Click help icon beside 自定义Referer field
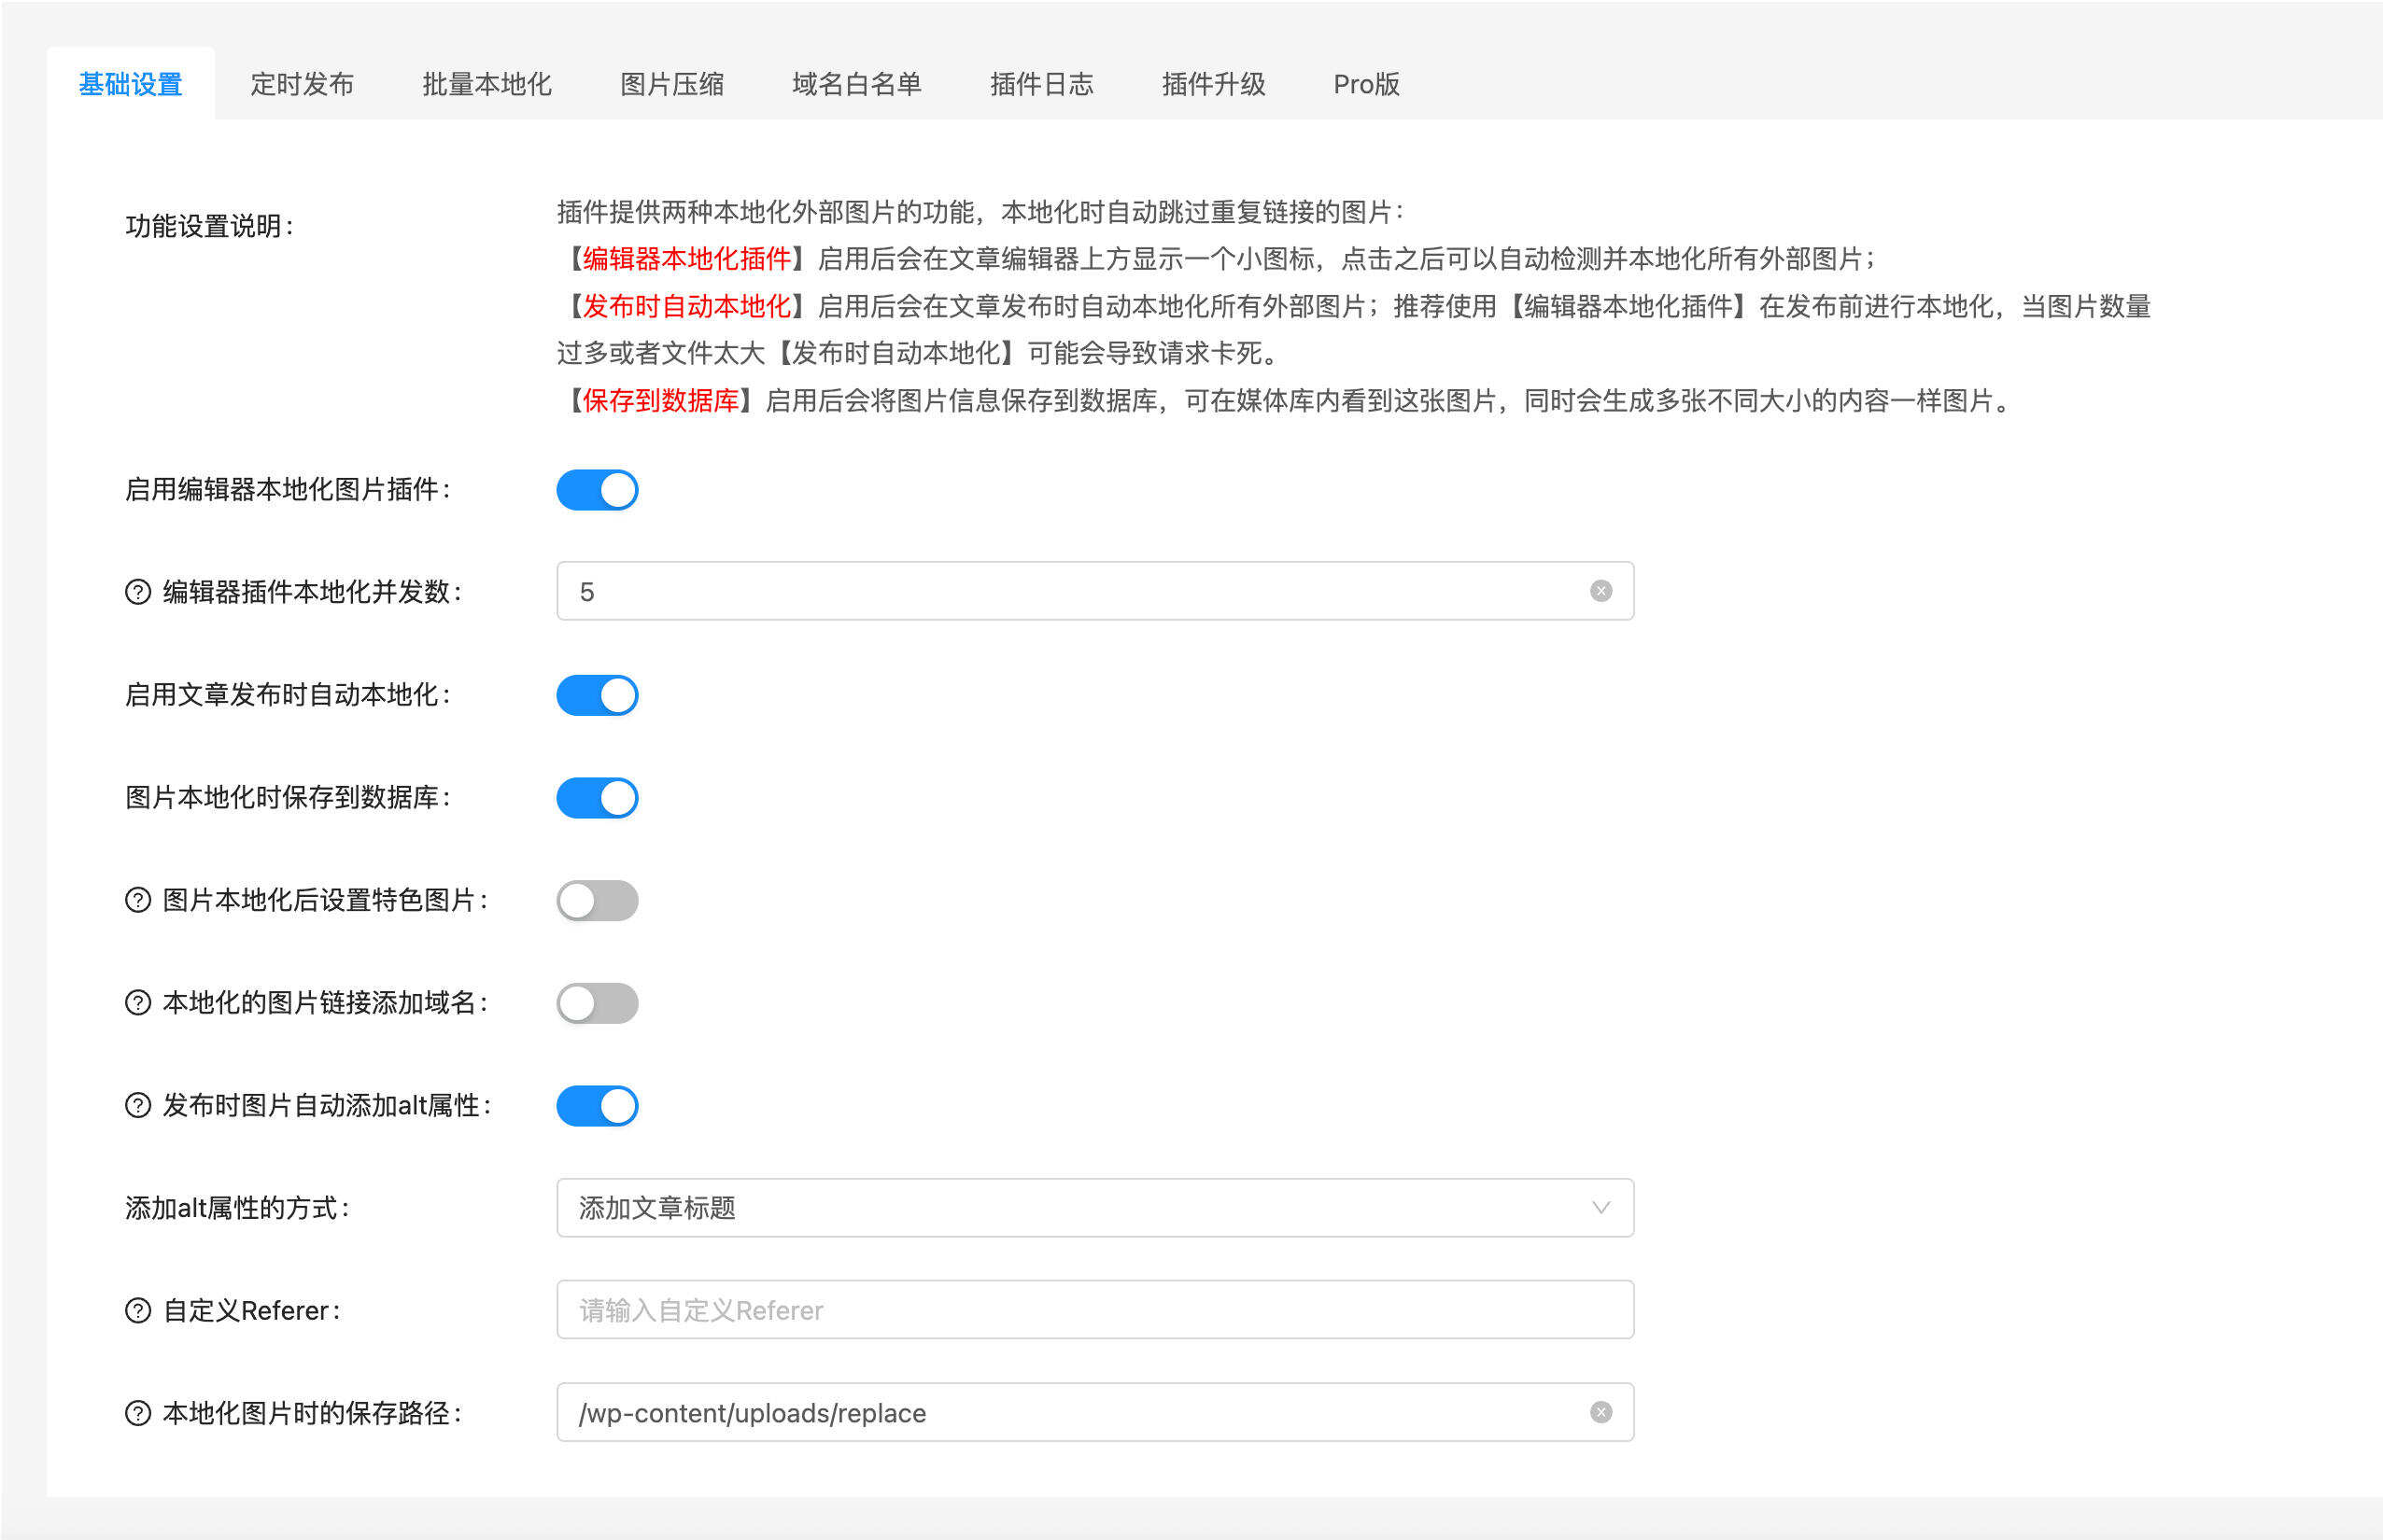This screenshot has width=2383, height=1540. click(138, 1310)
